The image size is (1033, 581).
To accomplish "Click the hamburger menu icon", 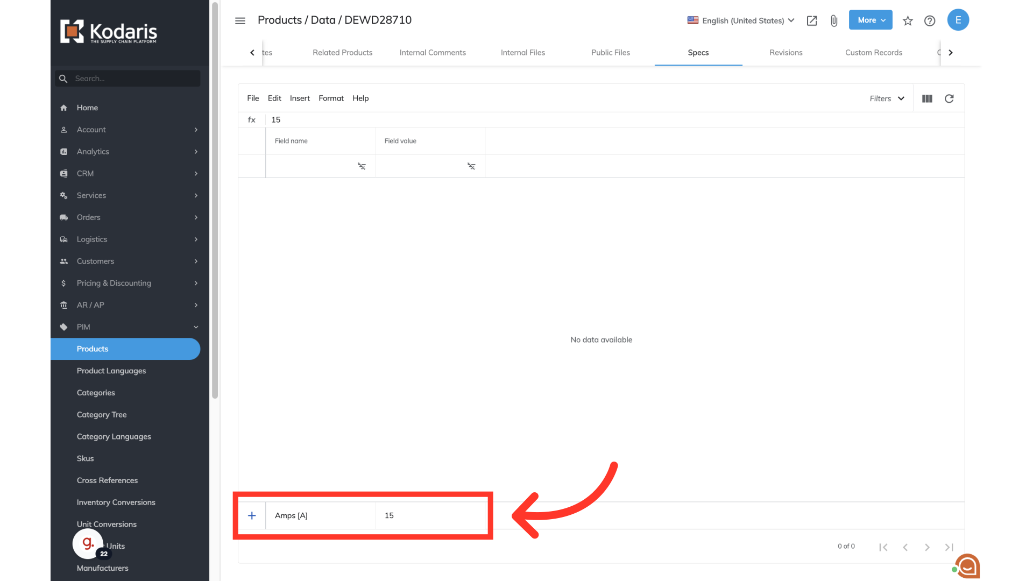I will tap(240, 20).
